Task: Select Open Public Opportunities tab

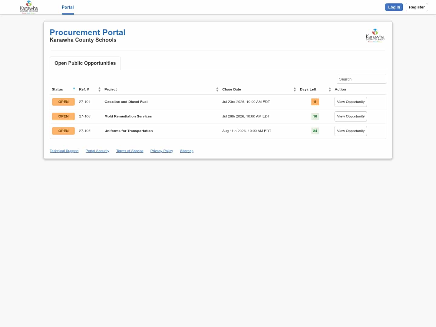Action: coord(85,63)
